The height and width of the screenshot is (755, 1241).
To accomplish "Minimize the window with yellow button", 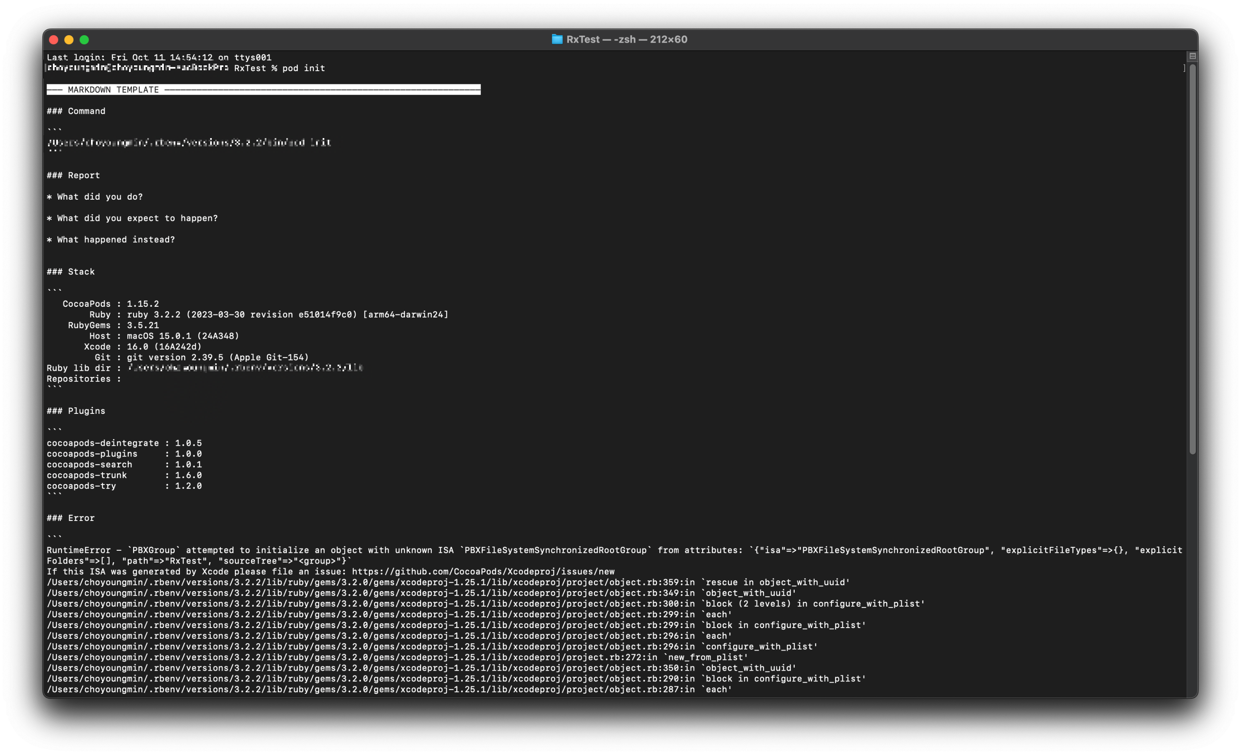I will click(69, 40).
